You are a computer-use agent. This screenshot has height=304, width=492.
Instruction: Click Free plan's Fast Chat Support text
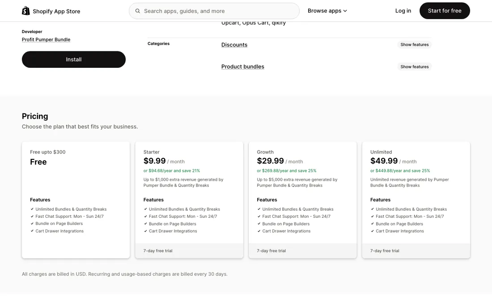pos(69,217)
